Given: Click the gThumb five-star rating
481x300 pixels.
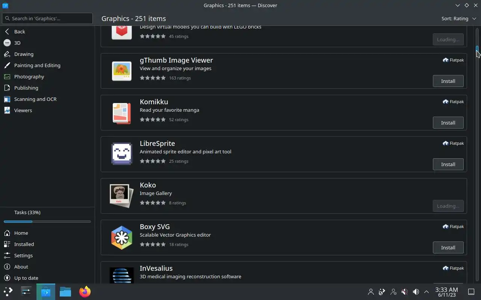Looking at the screenshot, I should tap(153, 78).
